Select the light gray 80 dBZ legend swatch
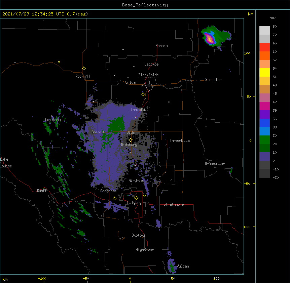The width and height of the screenshot is (290, 283). 264,31
